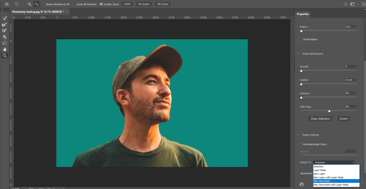This screenshot has height=189, width=366.
Task: Choose New Layer with Layer Mask option
Action: [x=336, y=177]
